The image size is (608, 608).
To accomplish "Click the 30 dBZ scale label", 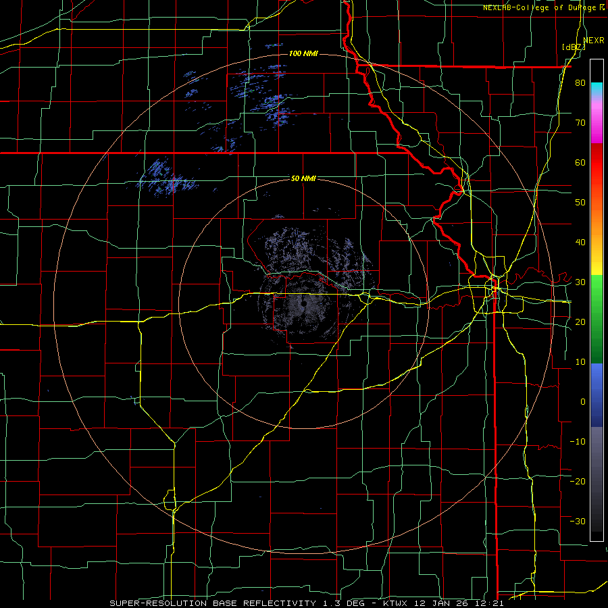I will 580,282.
